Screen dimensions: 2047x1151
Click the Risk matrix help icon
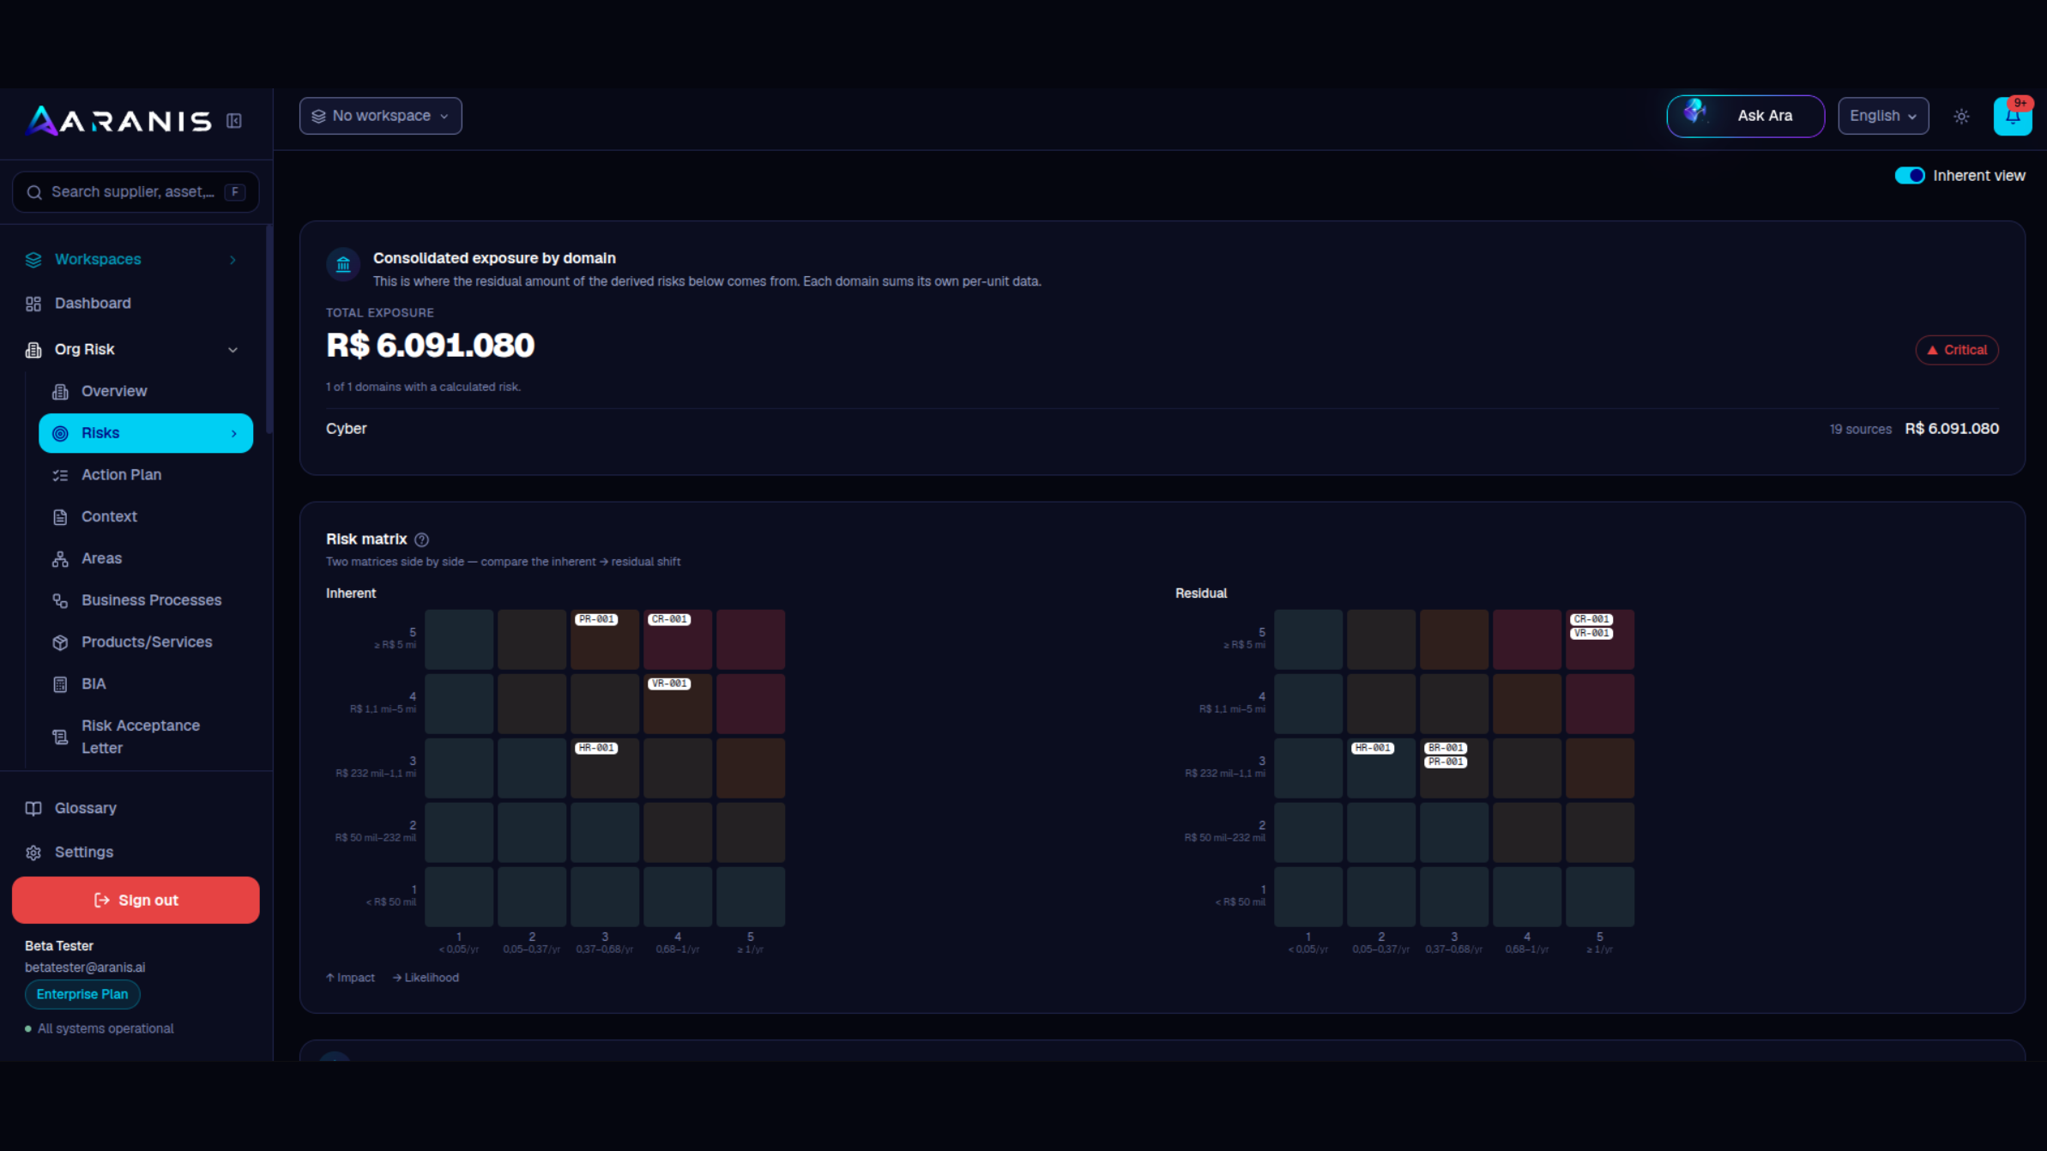pos(421,539)
